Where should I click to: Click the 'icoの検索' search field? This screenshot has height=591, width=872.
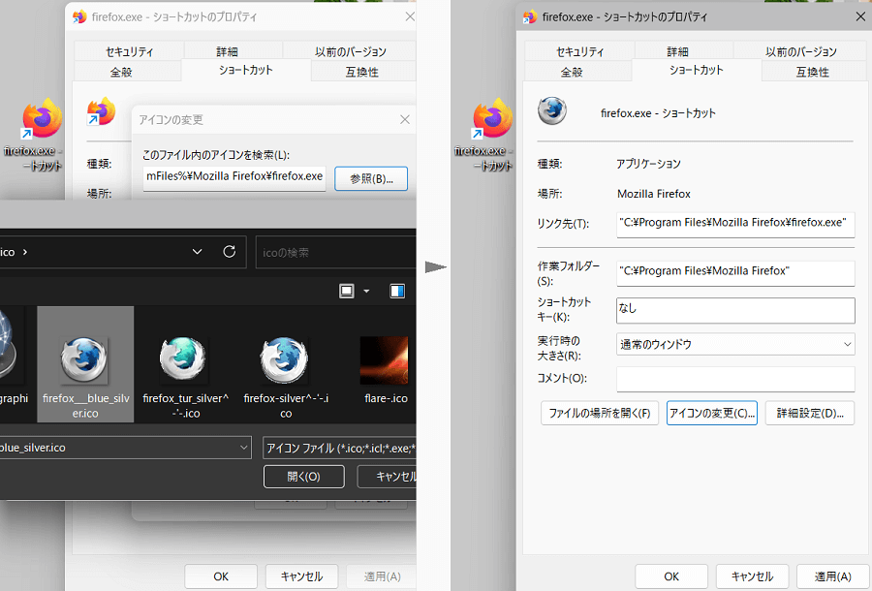click(x=335, y=253)
